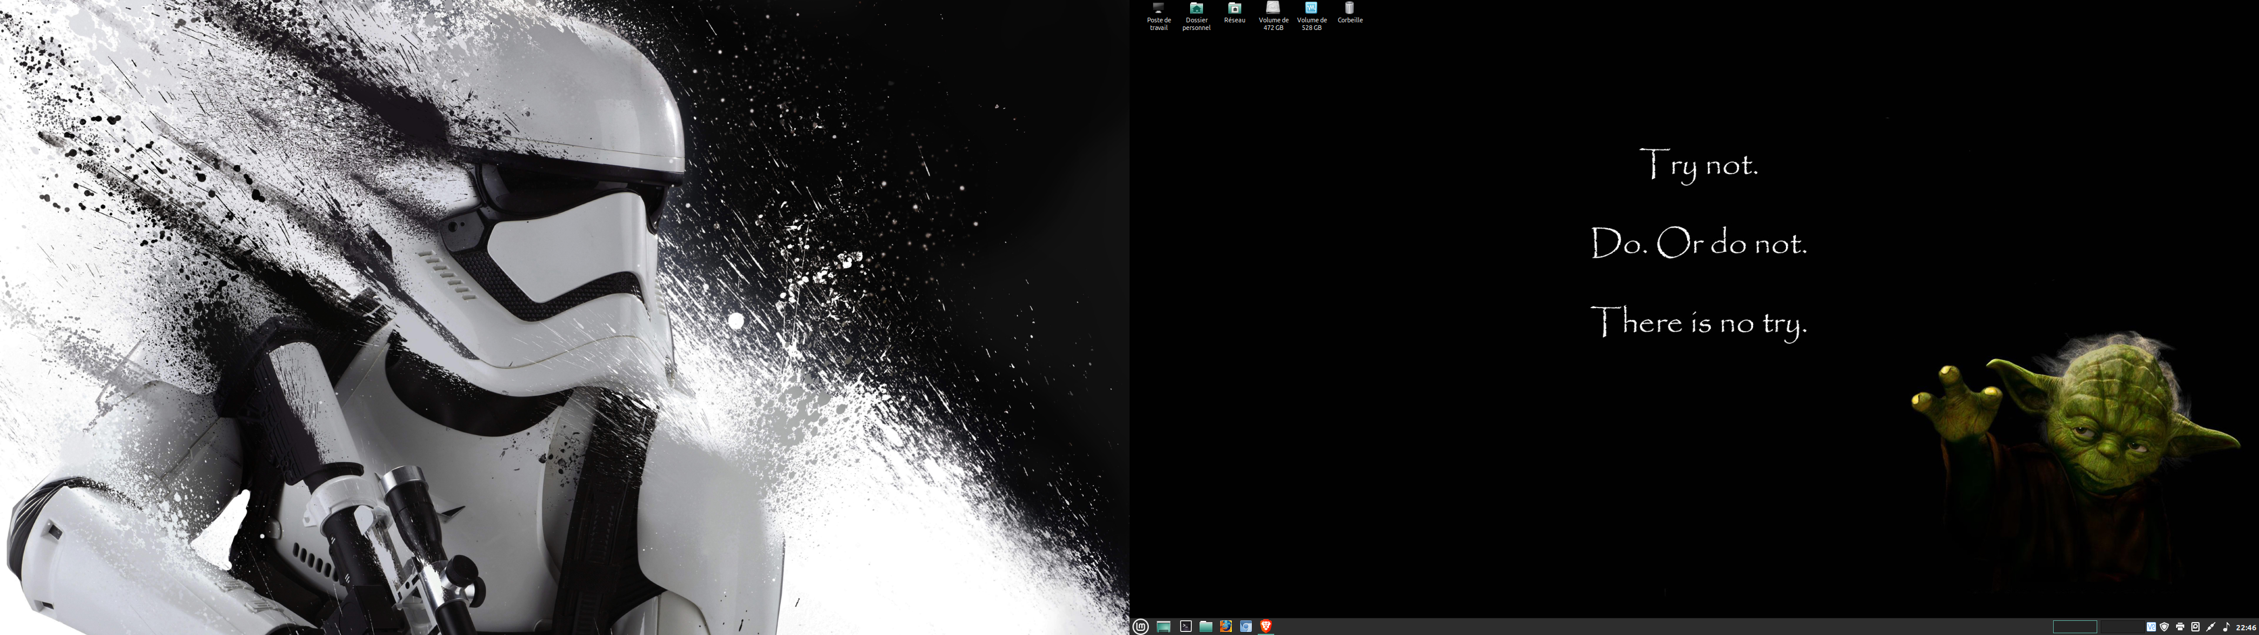The image size is (2259, 635).
Task: Open the file manager folder launcher
Action: tap(1206, 626)
